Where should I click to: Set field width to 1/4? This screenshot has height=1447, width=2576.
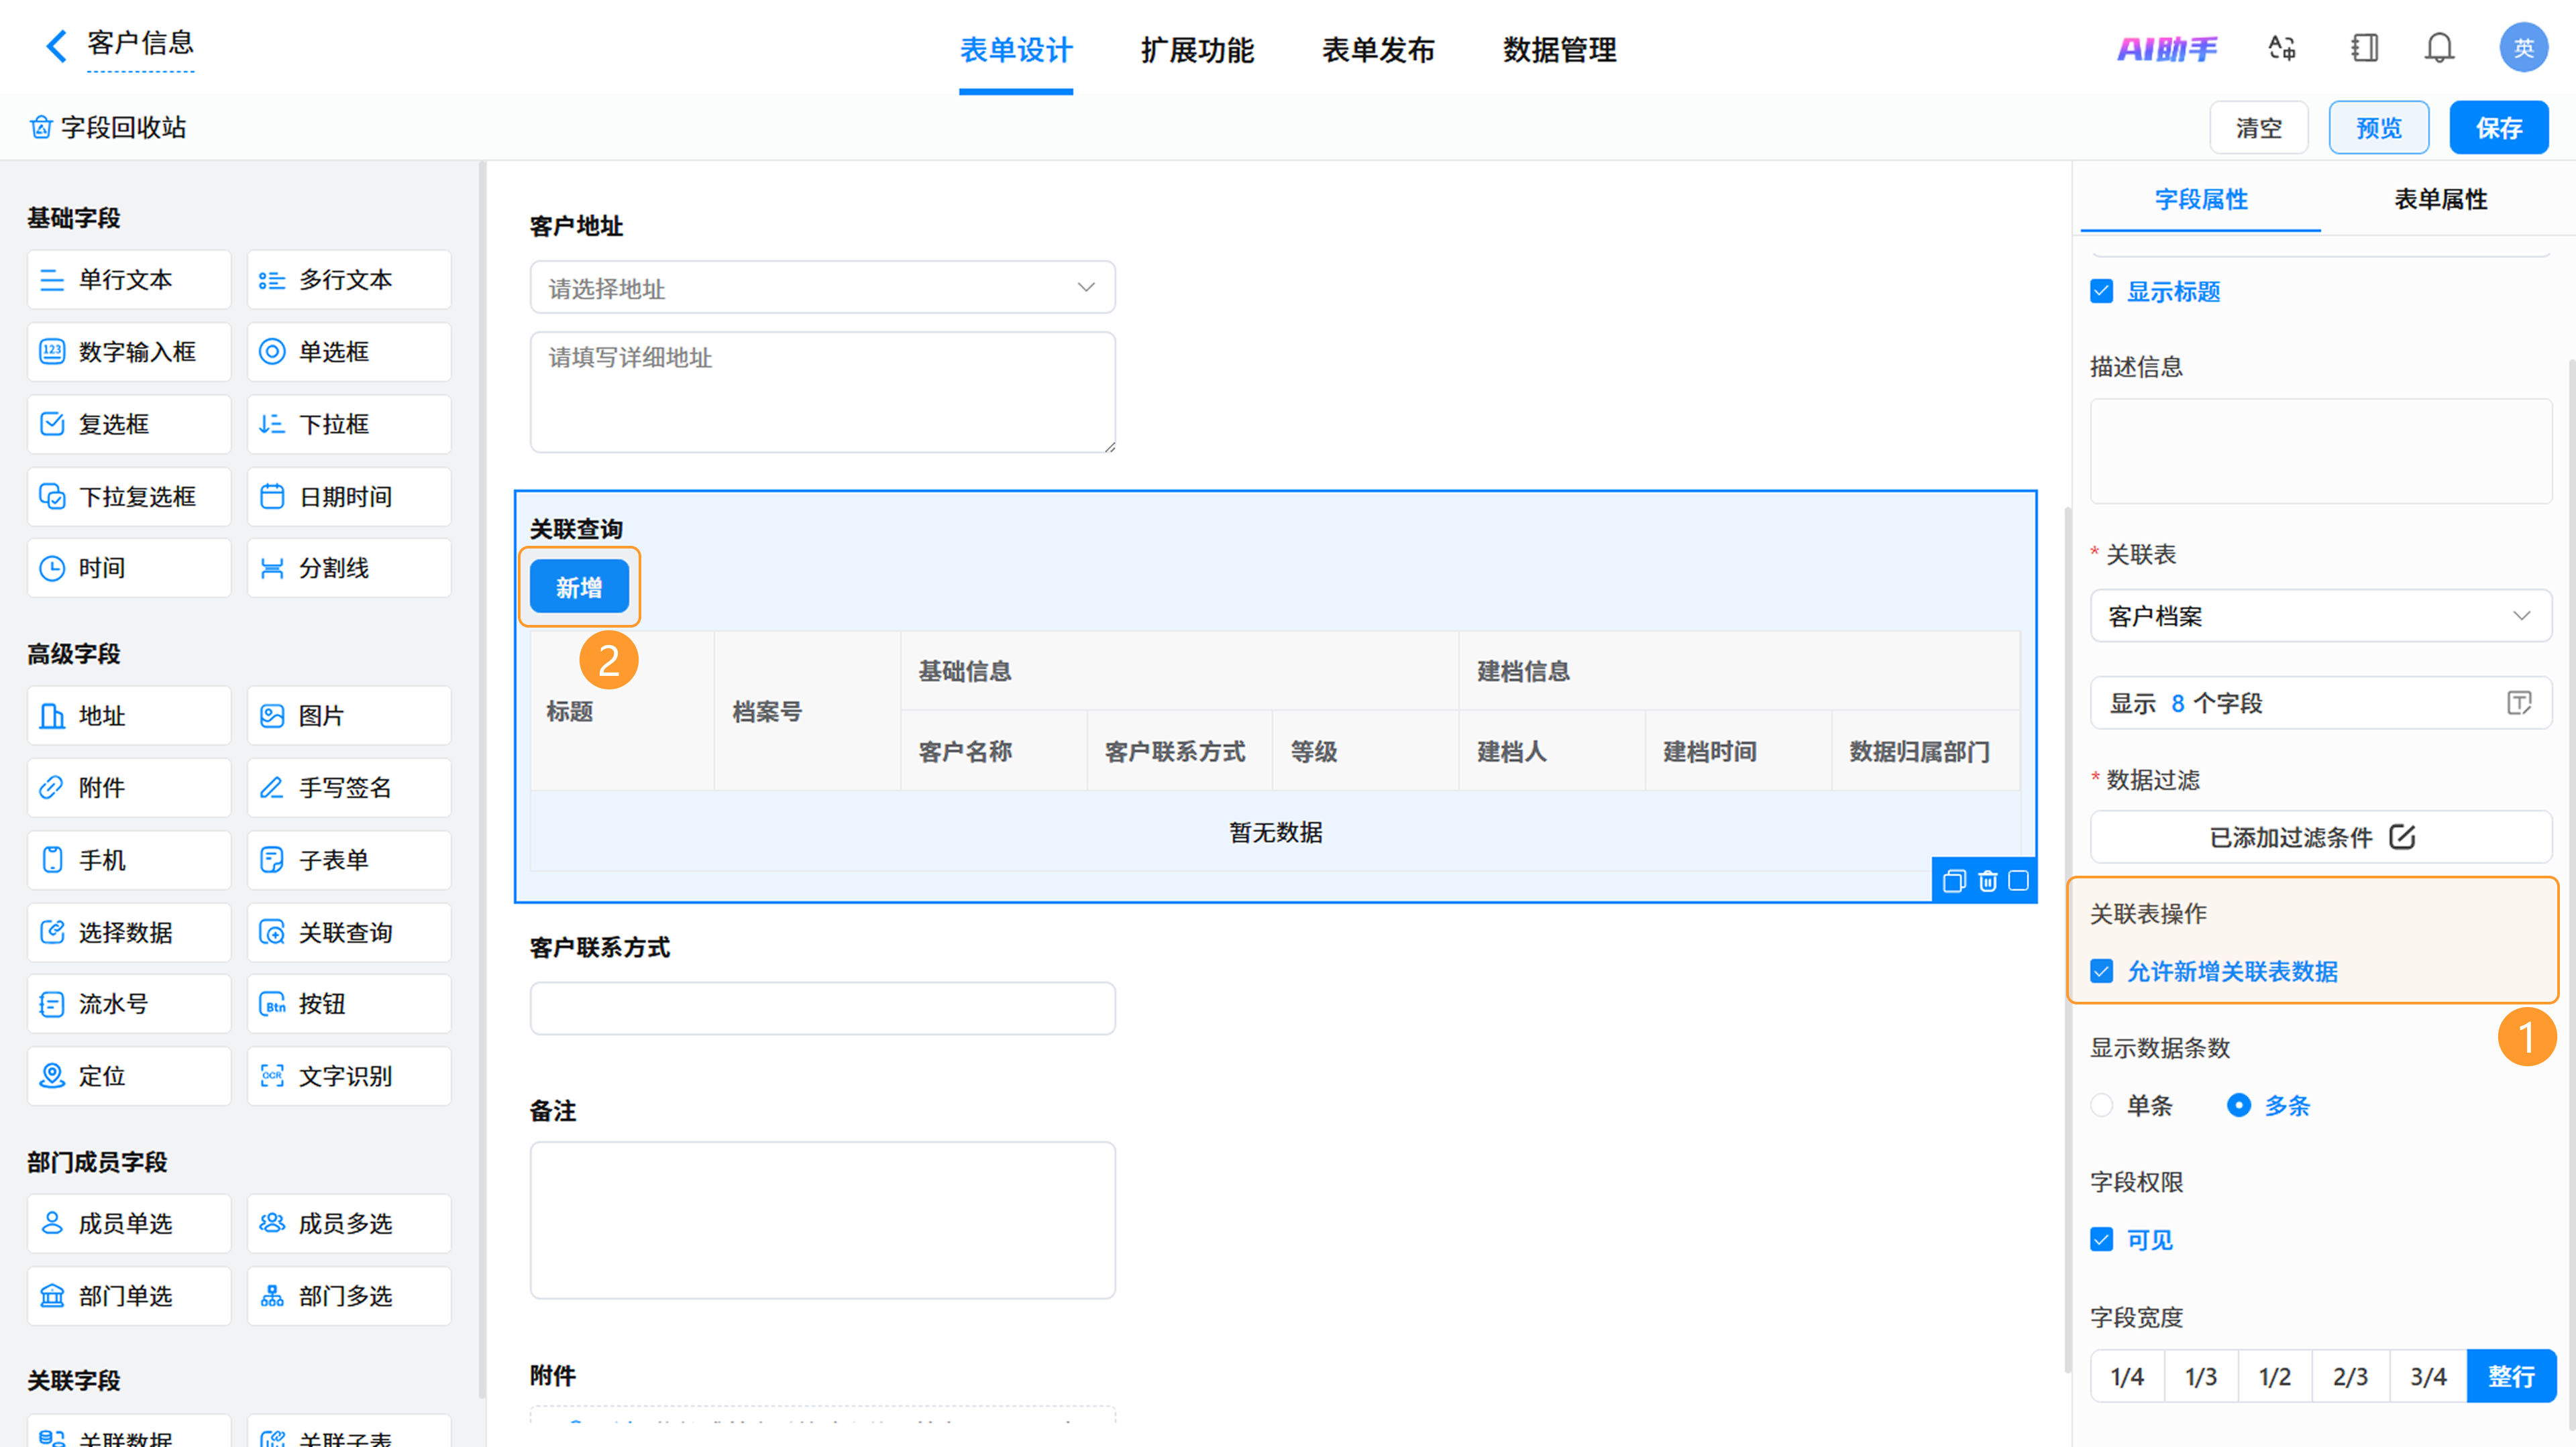pyautogui.click(x=2127, y=1377)
